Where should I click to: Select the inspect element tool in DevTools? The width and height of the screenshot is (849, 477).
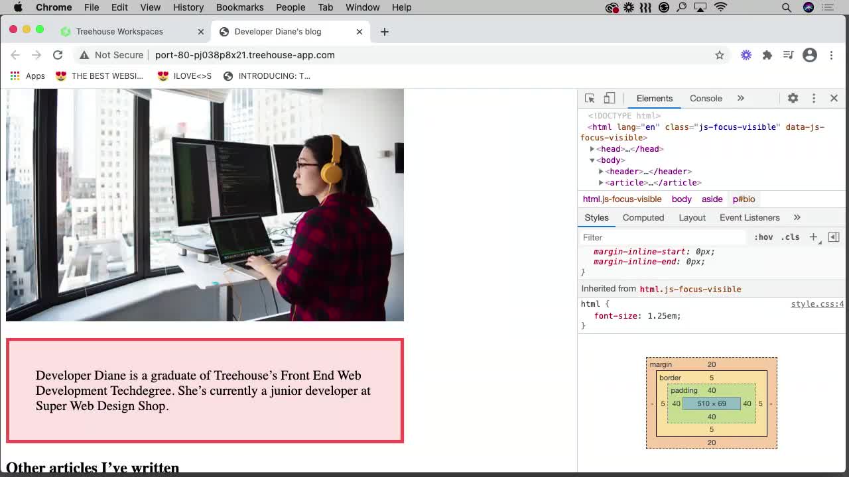(589, 97)
